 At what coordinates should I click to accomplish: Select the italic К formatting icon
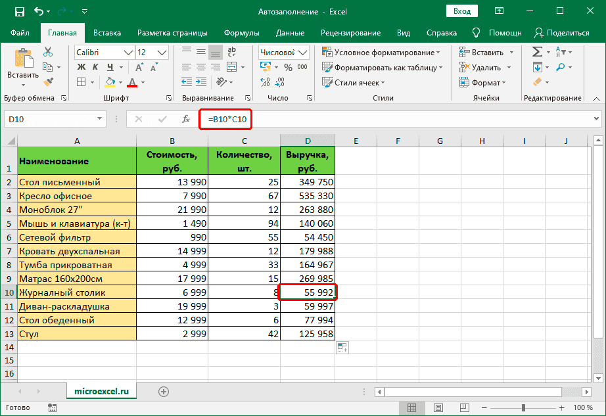[95, 67]
